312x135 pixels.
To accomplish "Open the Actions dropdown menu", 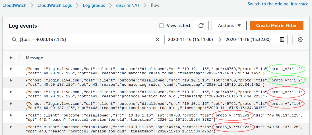I will pos(229,25).
